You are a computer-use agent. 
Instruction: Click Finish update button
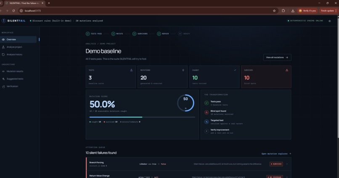tap(328, 11)
